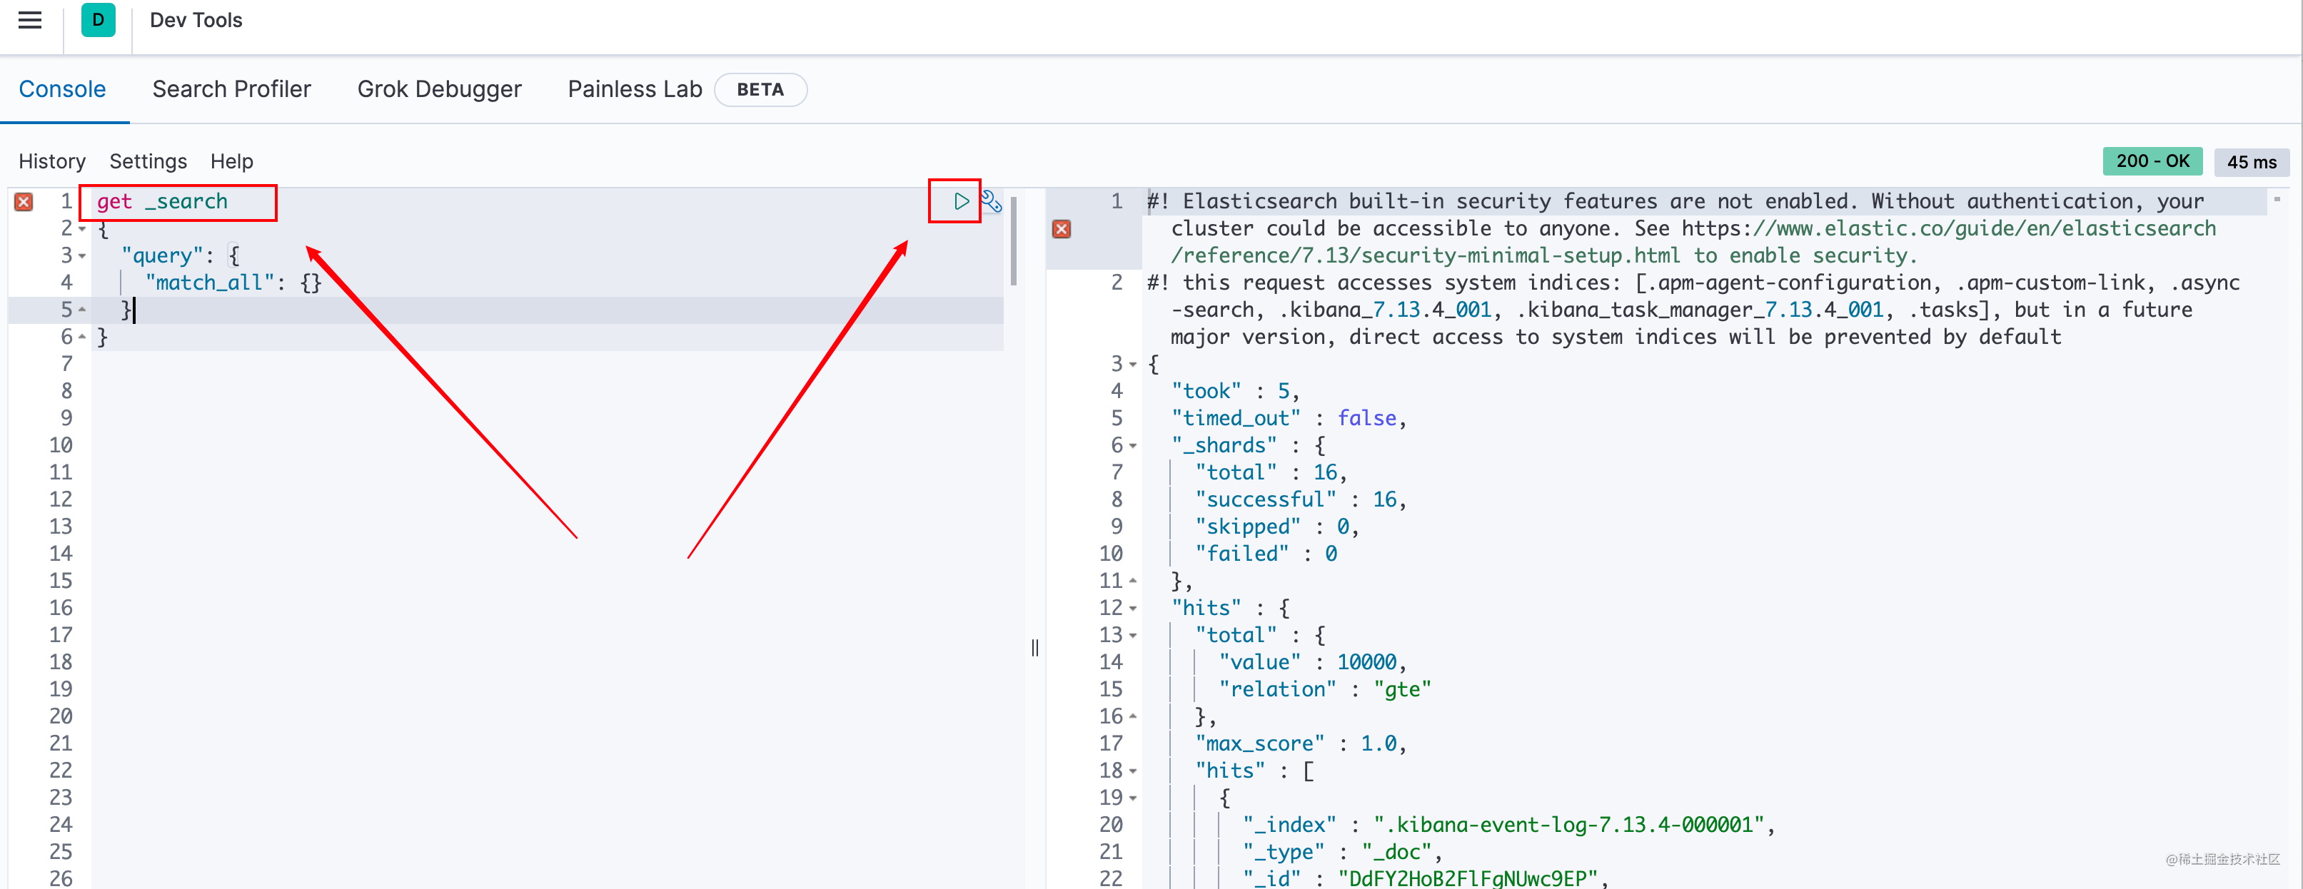Go to the Painless Lab tab
Screen dimensions: 2303x889
(634, 89)
